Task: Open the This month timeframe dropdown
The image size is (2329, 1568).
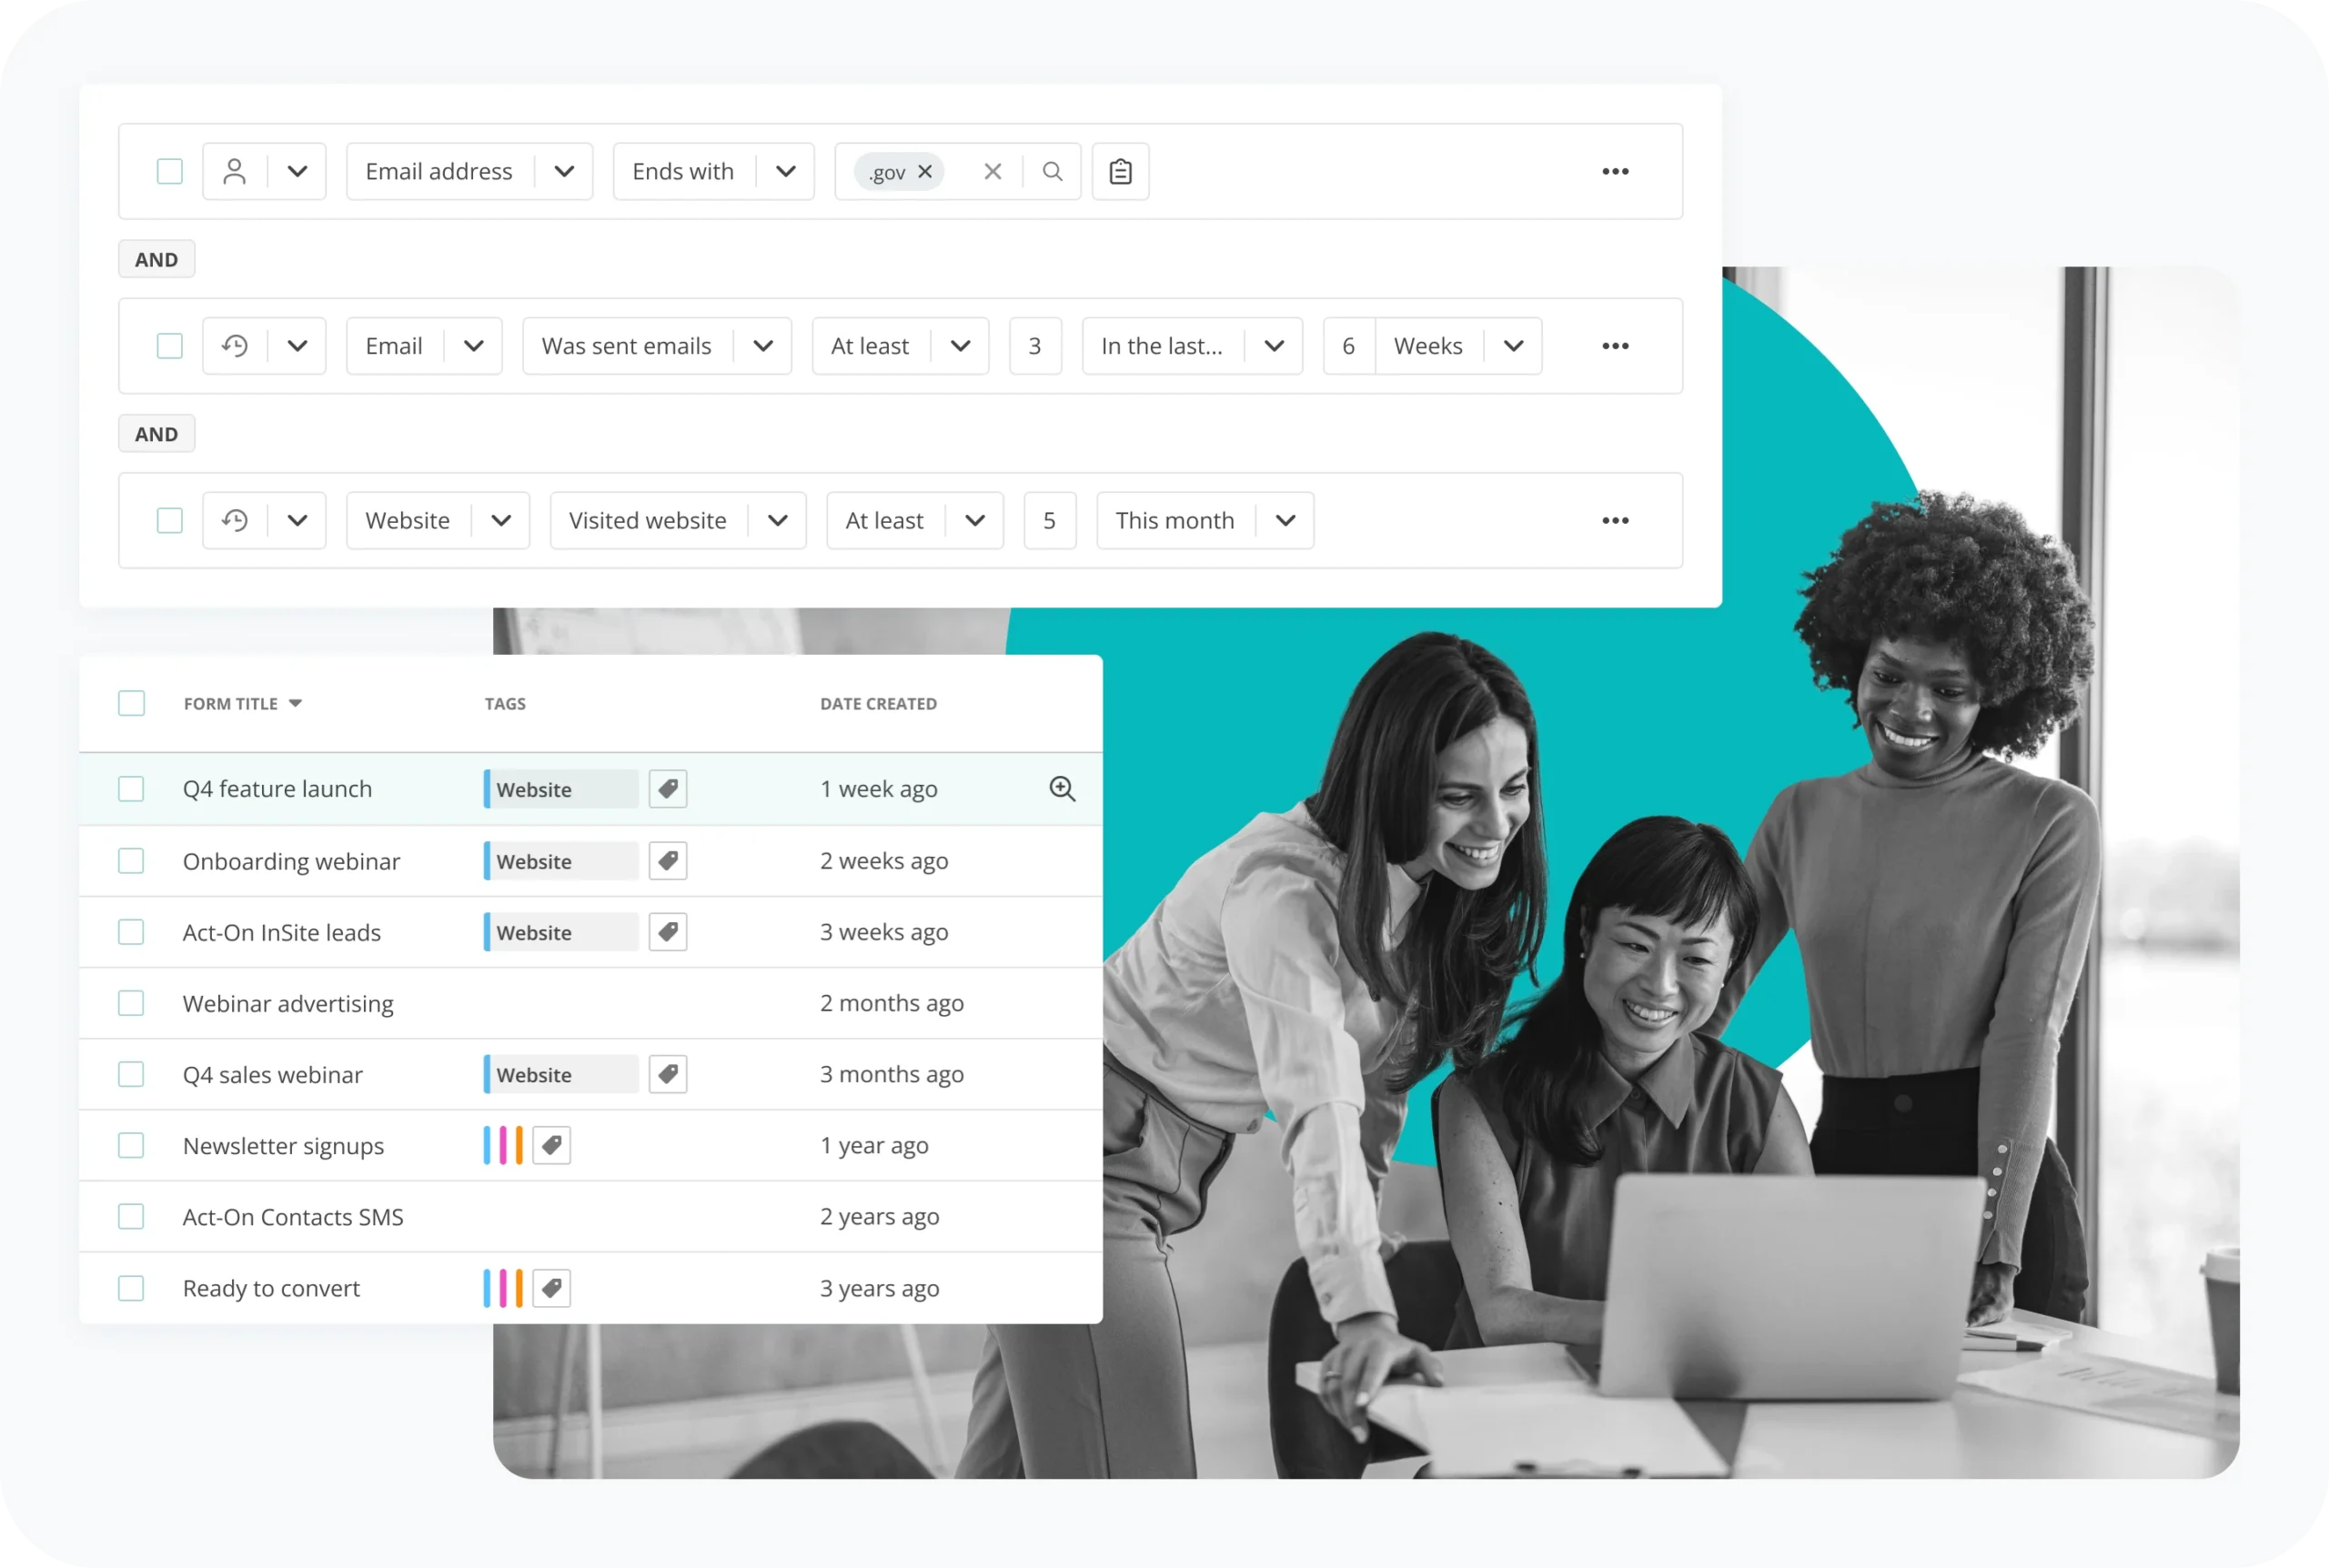Action: [1285, 521]
